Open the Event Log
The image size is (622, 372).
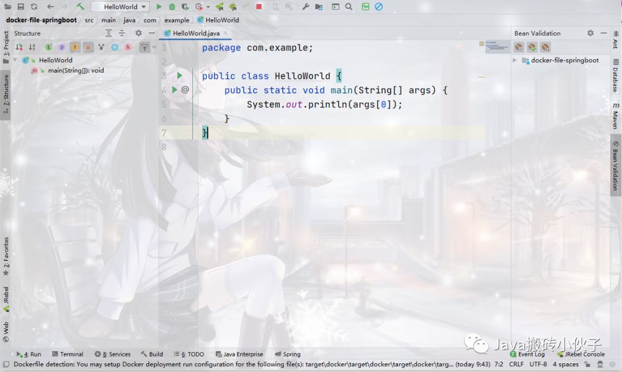[527, 354]
